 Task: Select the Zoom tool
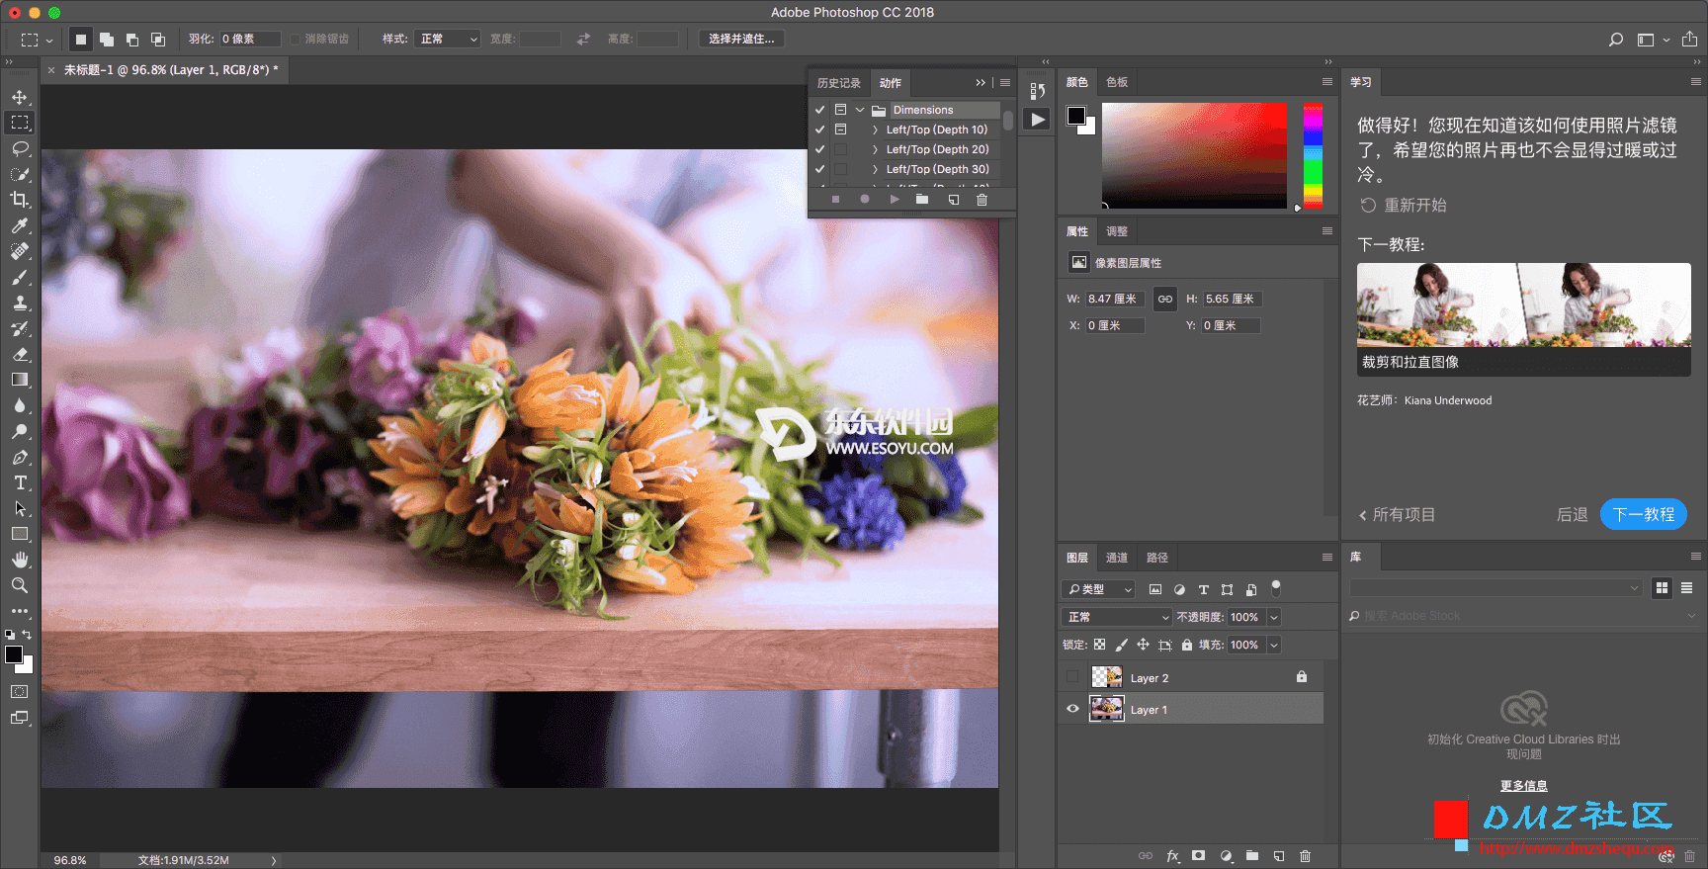20,585
